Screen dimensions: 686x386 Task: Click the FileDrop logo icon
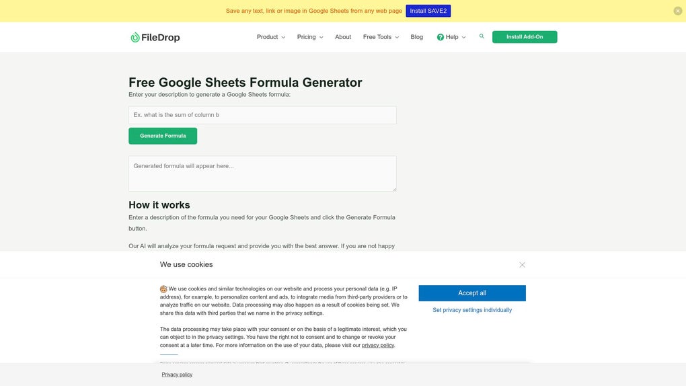(x=135, y=38)
